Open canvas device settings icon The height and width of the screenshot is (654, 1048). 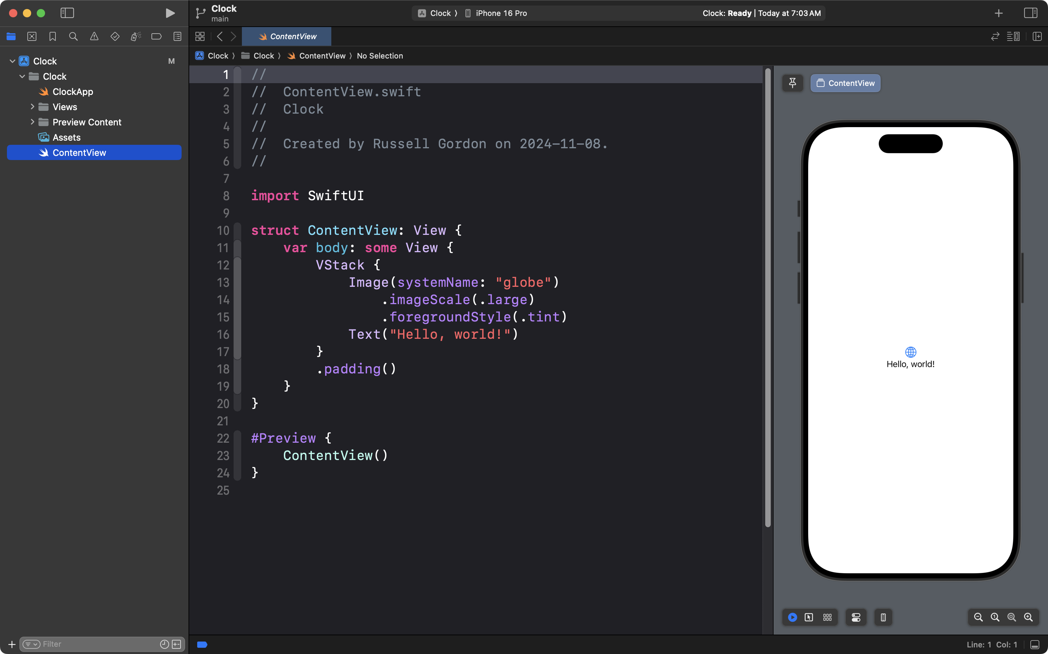[855, 617]
